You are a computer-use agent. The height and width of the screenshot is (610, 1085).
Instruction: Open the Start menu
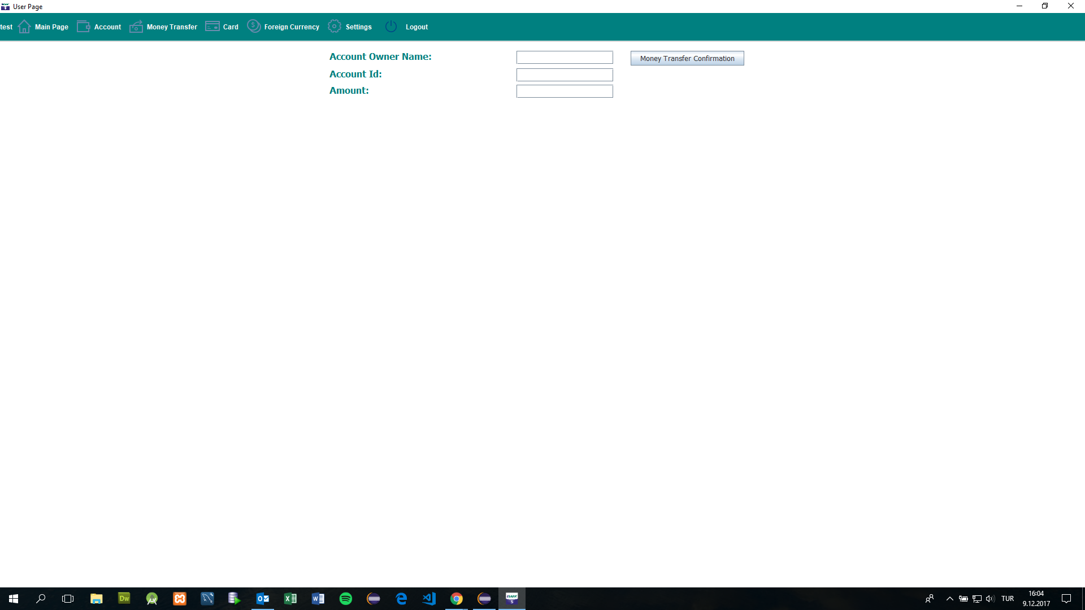coord(14,599)
